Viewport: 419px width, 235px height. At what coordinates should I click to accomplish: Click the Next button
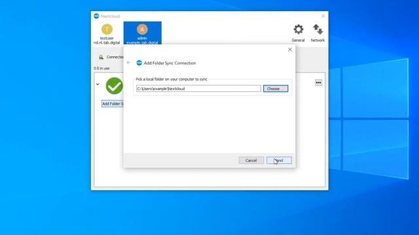tap(279, 161)
